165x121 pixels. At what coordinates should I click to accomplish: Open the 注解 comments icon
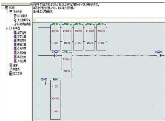(x=11, y=65)
